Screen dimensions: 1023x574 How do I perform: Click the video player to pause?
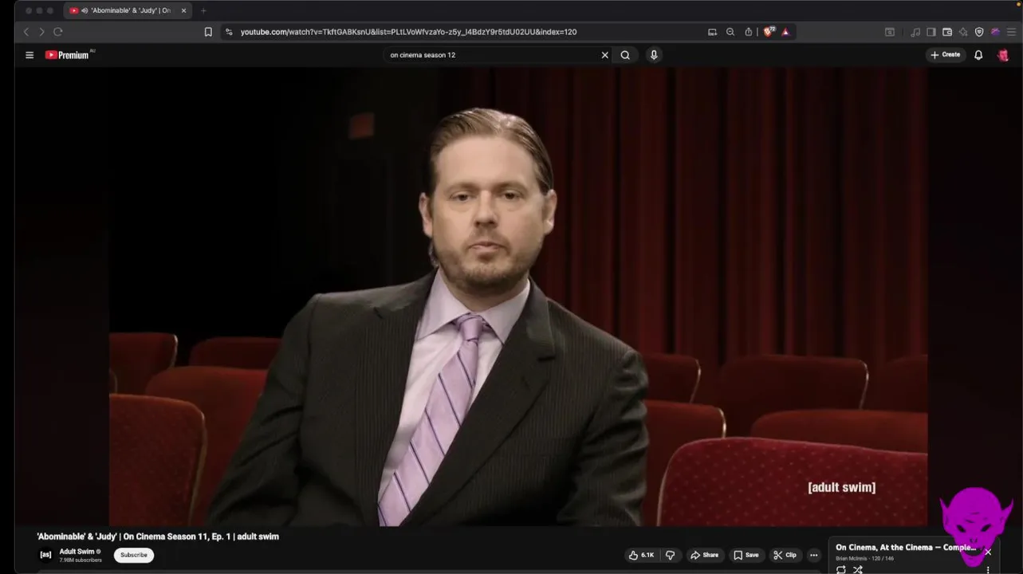[x=518, y=297]
